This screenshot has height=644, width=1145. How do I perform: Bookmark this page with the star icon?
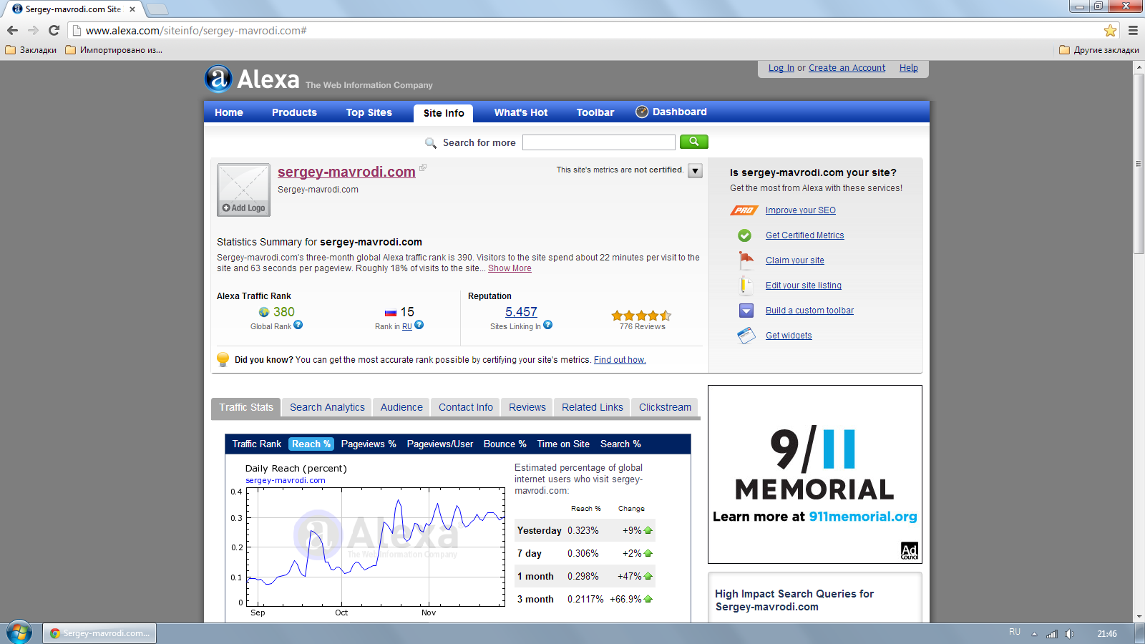1110,30
